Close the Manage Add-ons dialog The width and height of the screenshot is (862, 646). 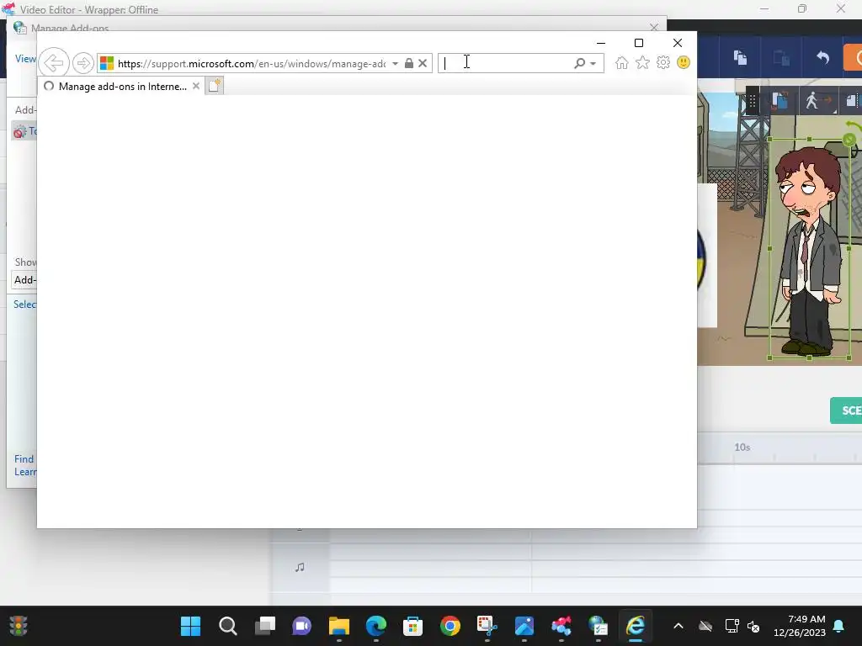click(653, 27)
